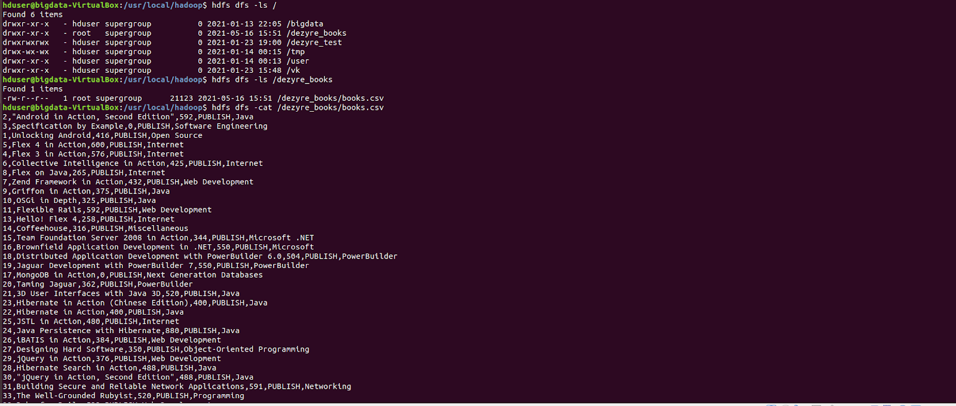Screen dimensions: 956x406
Task: Click the "Coffeehouse" record line
Action: tap(95, 229)
